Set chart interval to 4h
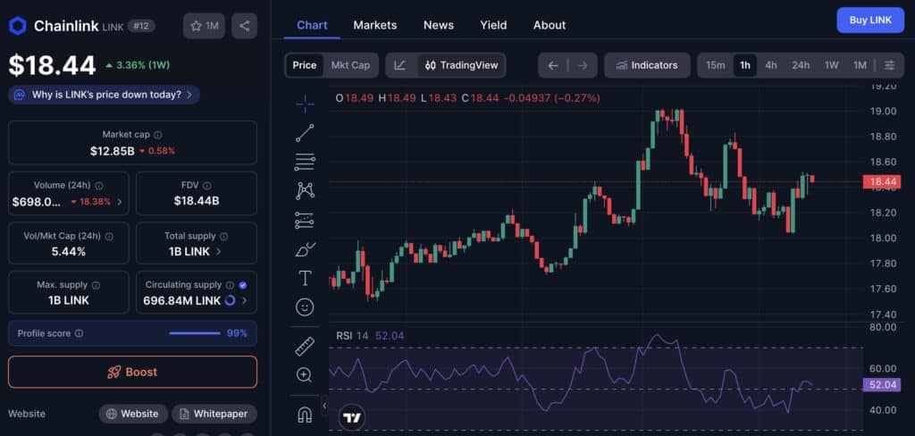This screenshot has width=915, height=436. [771, 65]
